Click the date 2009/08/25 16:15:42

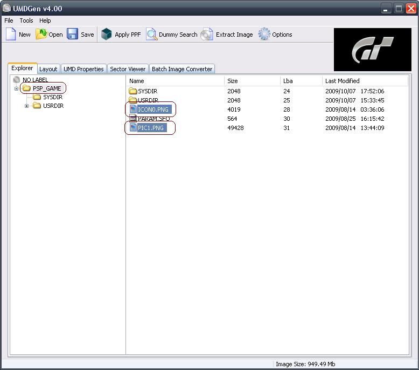pos(354,119)
